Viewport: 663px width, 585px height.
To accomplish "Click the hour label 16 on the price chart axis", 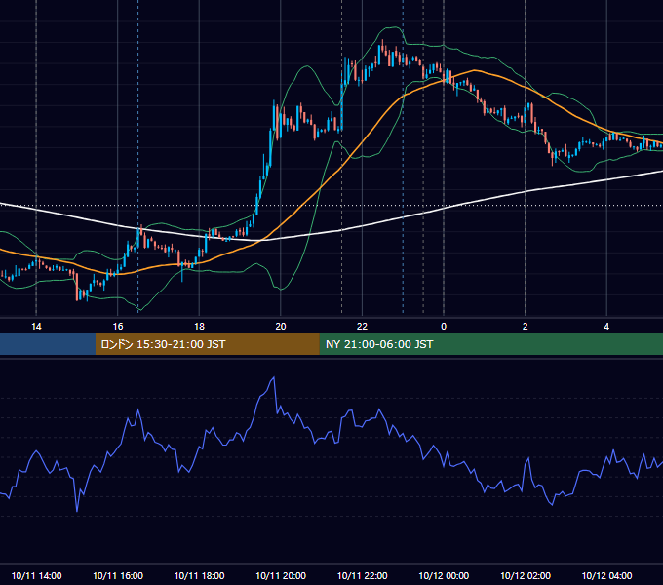I will (118, 327).
